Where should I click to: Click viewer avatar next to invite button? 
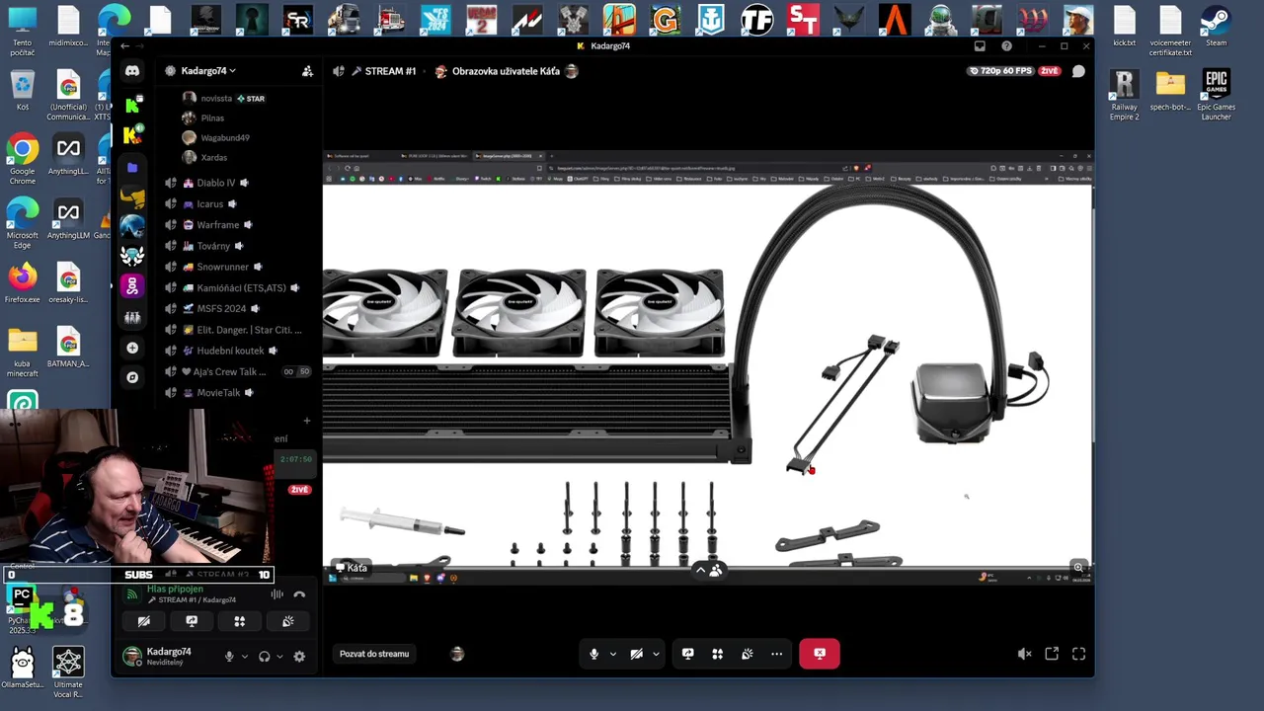[456, 654]
